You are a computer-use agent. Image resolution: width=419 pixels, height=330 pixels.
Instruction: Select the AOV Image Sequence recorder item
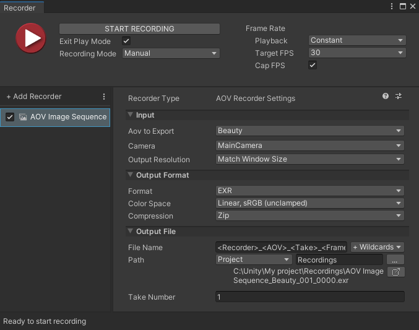[55, 118]
